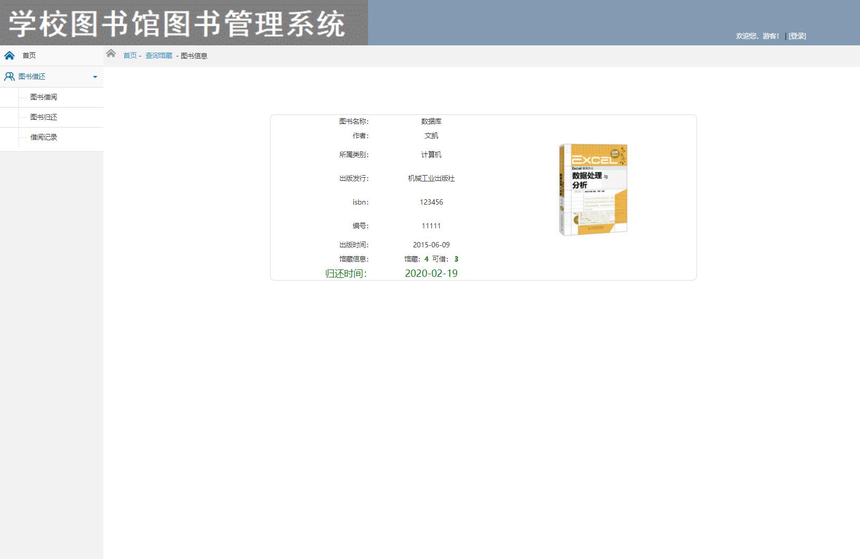
Task: Click the 图书归还 sidebar entry icon
Action: 22,117
